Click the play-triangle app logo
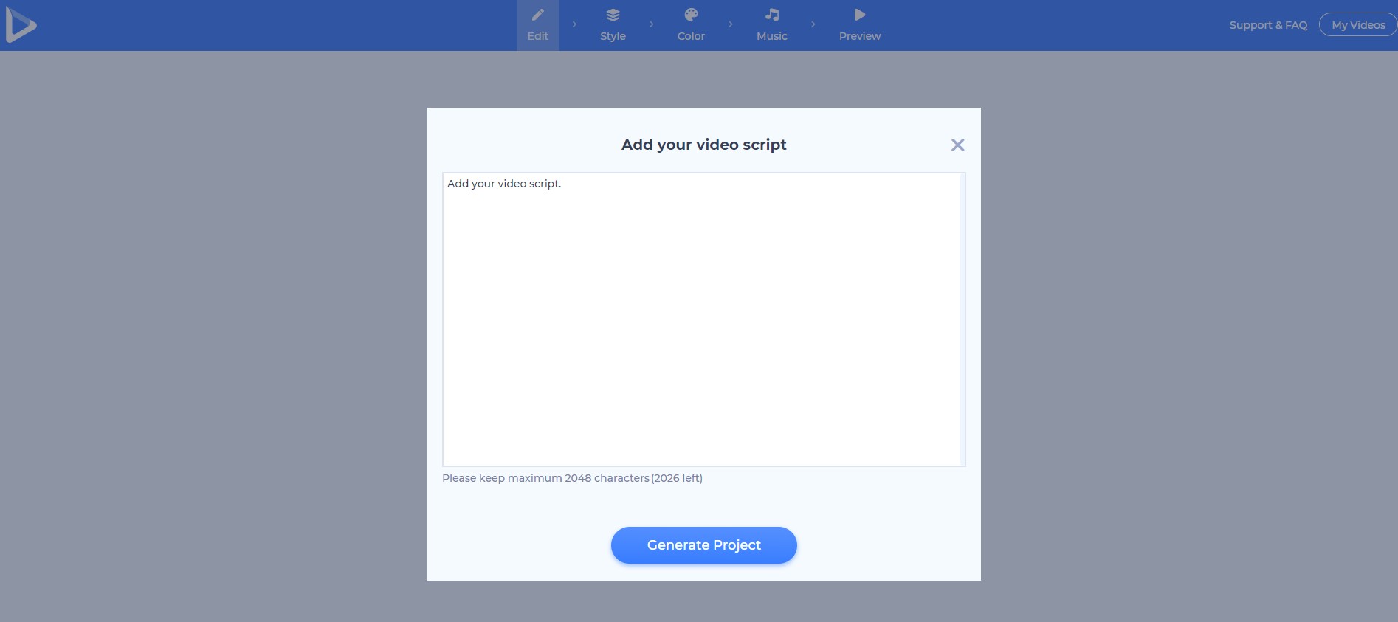This screenshot has height=622, width=1398. [21, 26]
